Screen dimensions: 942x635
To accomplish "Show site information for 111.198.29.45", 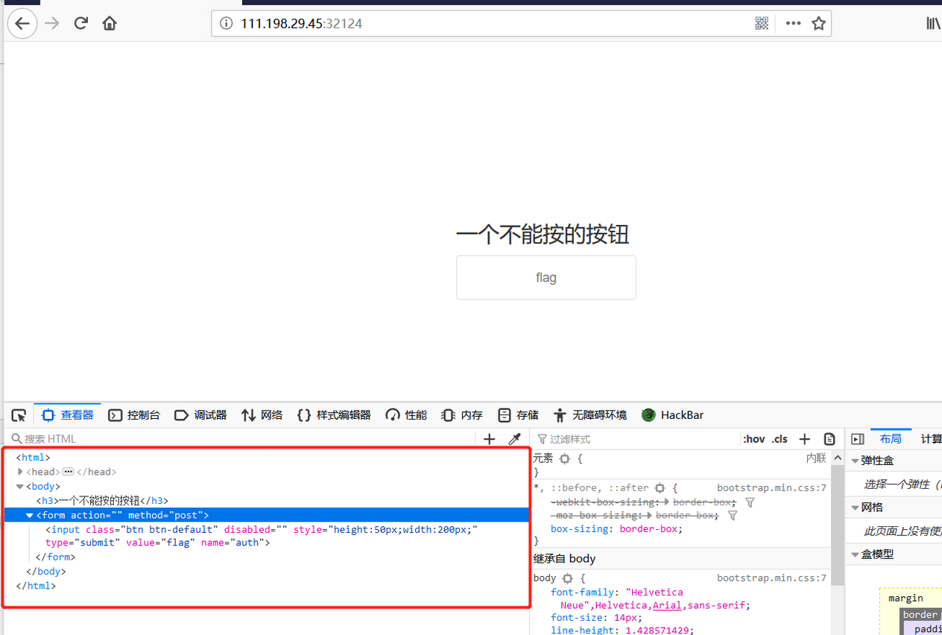I will (x=226, y=24).
